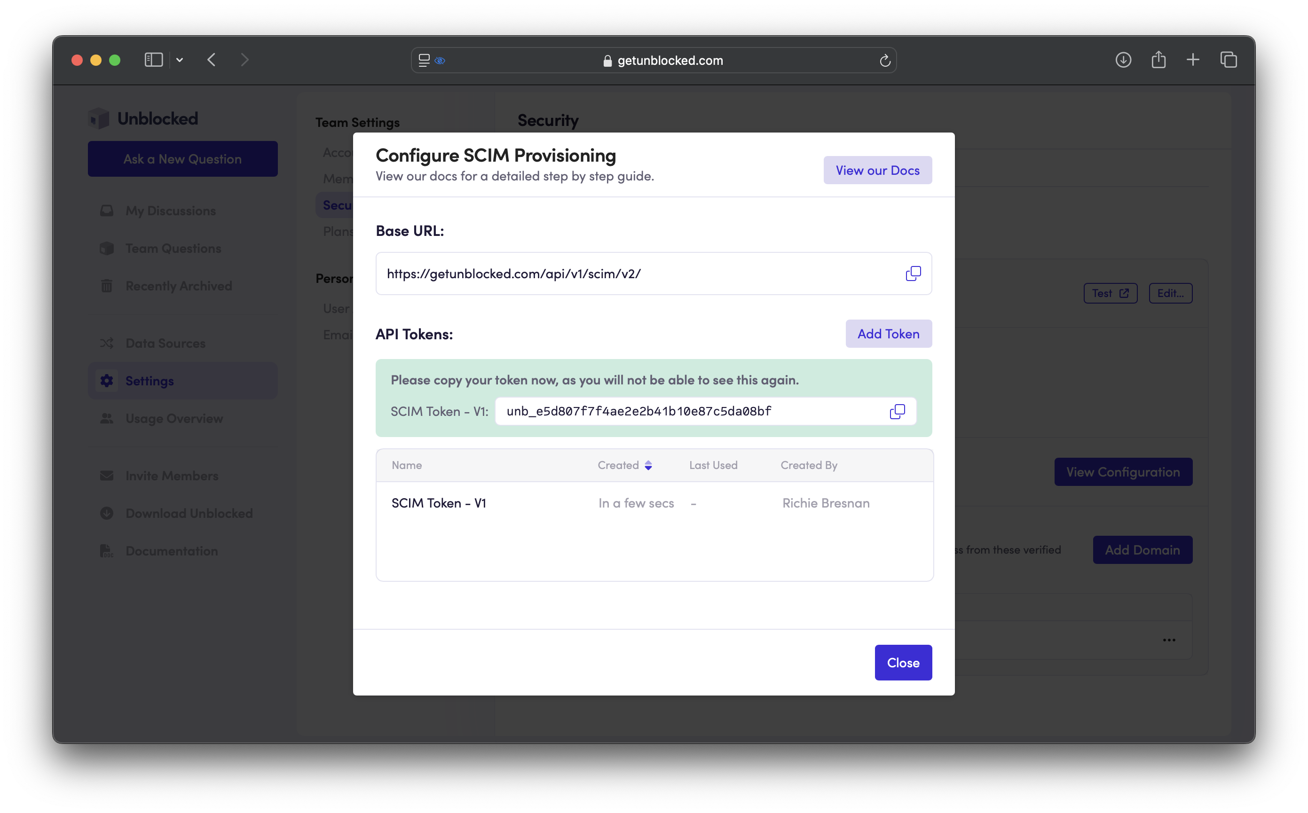Open sidebar options chevron in toolbar
The height and width of the screenshot is (813, 1308).
pyautogui.click(x=180, y=60)
